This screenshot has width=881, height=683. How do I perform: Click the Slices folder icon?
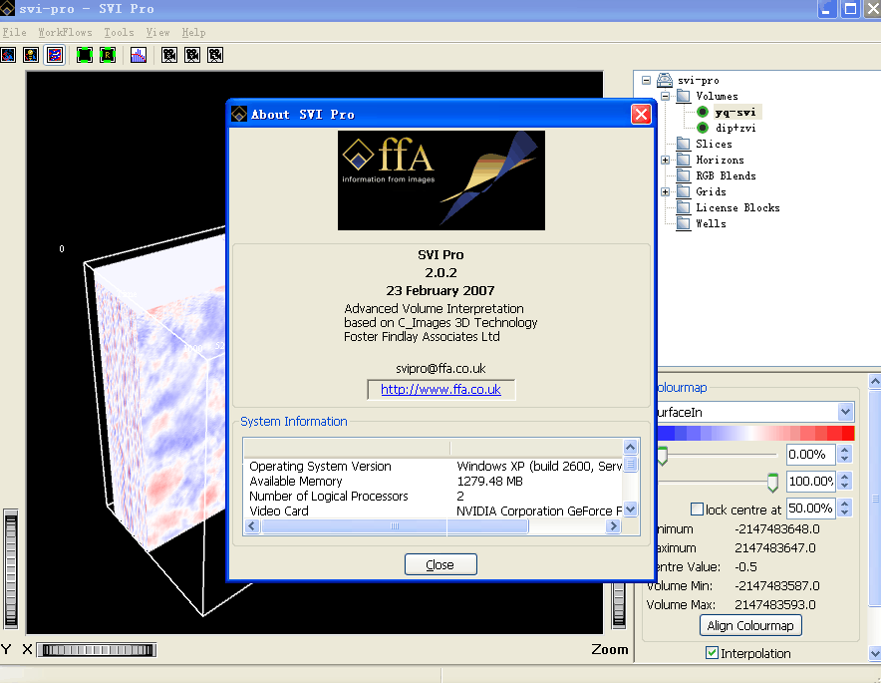[684, 144]
